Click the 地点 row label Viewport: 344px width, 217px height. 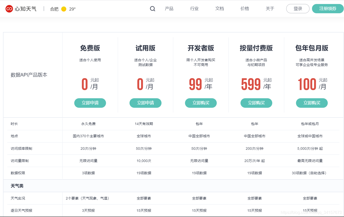(x=14, y=136)
